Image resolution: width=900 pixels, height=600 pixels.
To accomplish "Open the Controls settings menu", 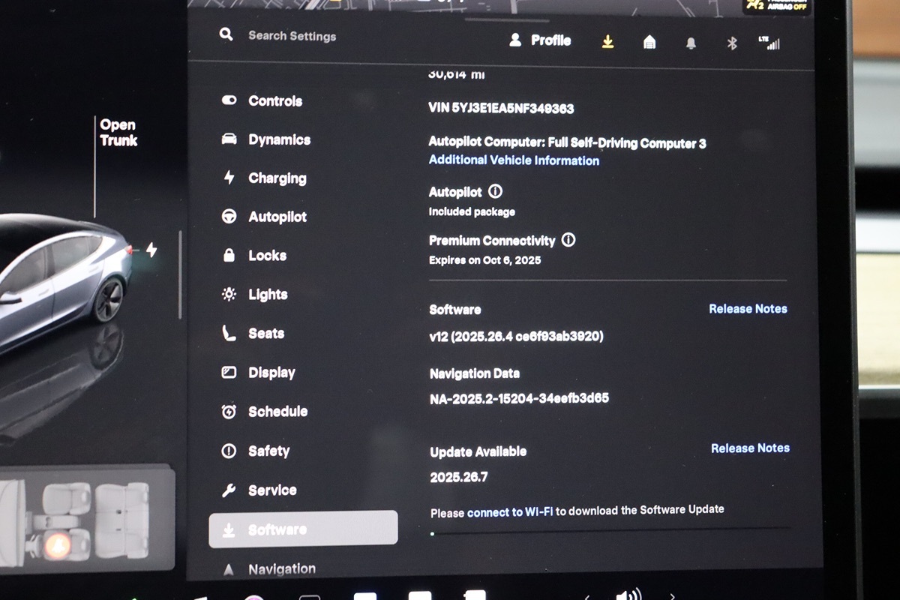I will pos(274,101).
